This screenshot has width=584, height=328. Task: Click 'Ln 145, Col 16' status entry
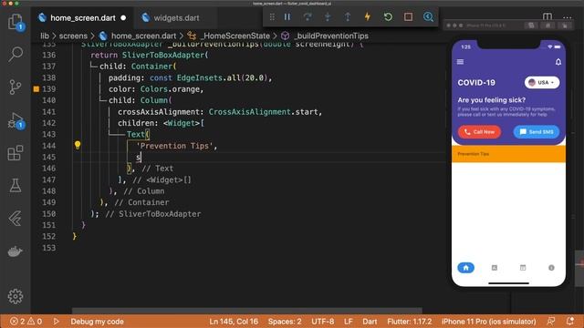[x=234, y=322]
